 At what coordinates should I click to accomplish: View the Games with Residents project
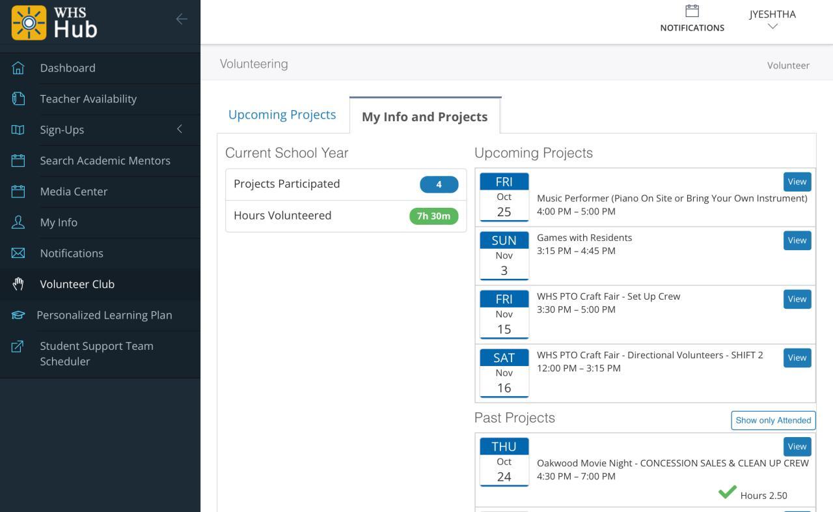click(797, 240)
